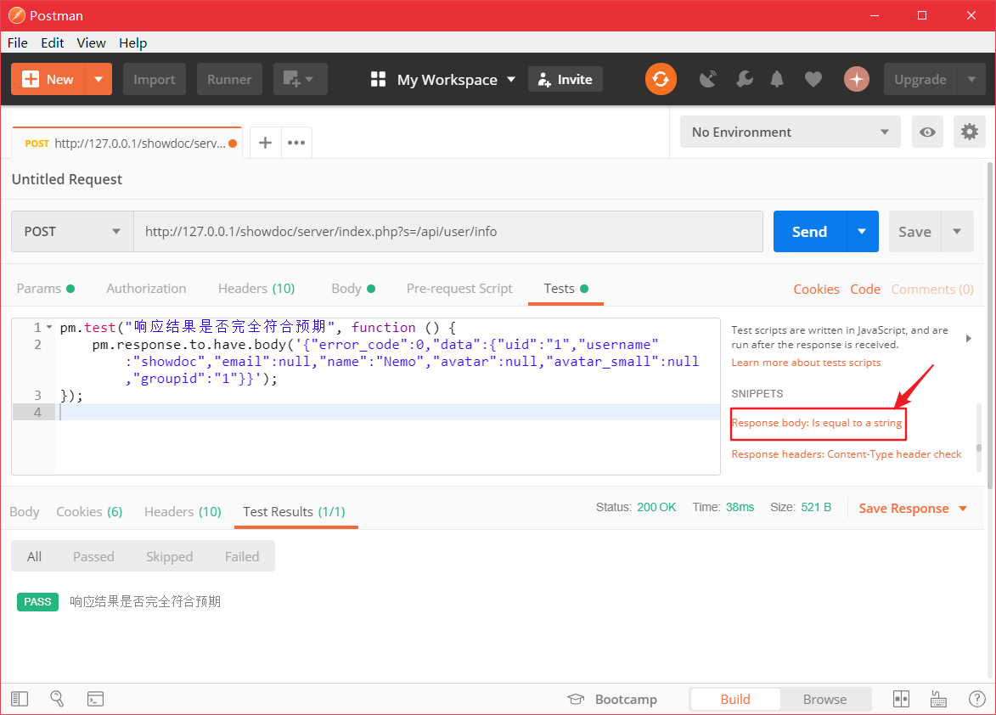Viewport: 996px width, 715px height.
Task: Toggle the sidebar visibility icon
Action: coord(20,698)
